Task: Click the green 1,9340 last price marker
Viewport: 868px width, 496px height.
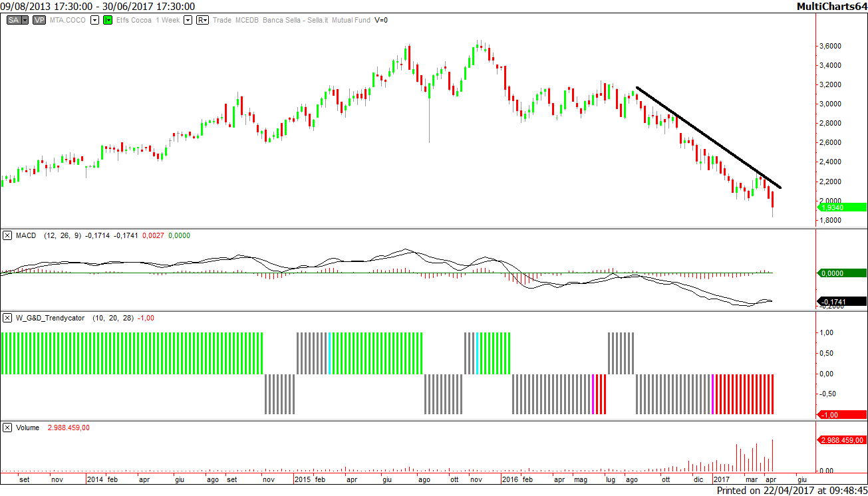Action: (842, 207)
